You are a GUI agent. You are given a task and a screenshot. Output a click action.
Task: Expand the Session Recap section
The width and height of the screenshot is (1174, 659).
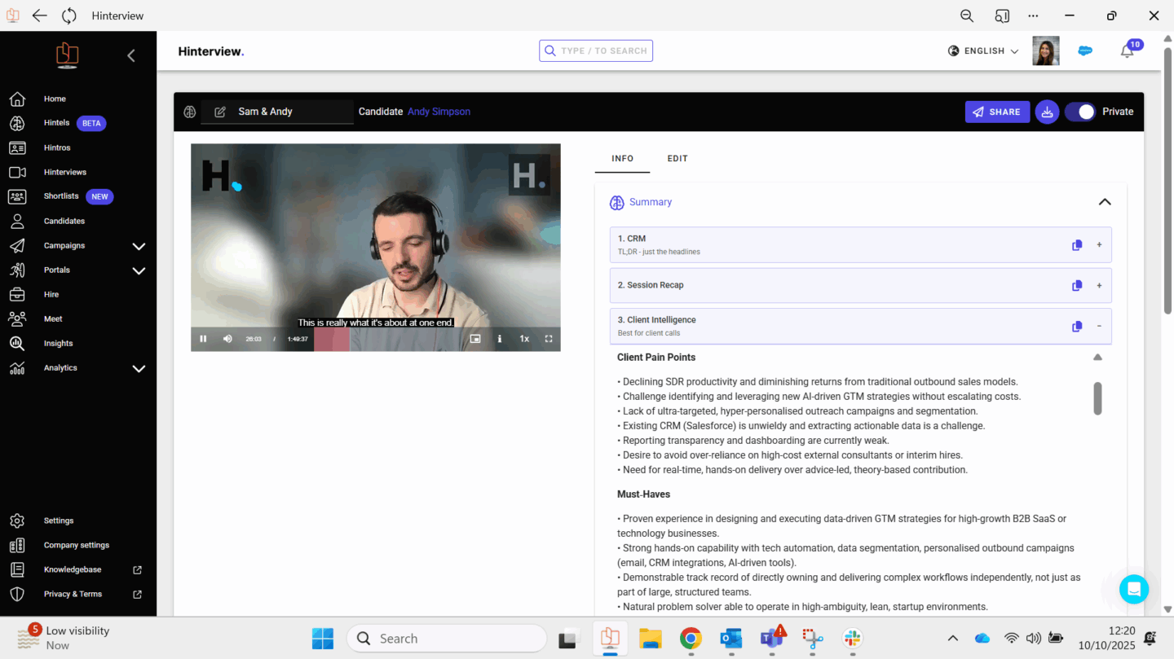point(1099,286)
